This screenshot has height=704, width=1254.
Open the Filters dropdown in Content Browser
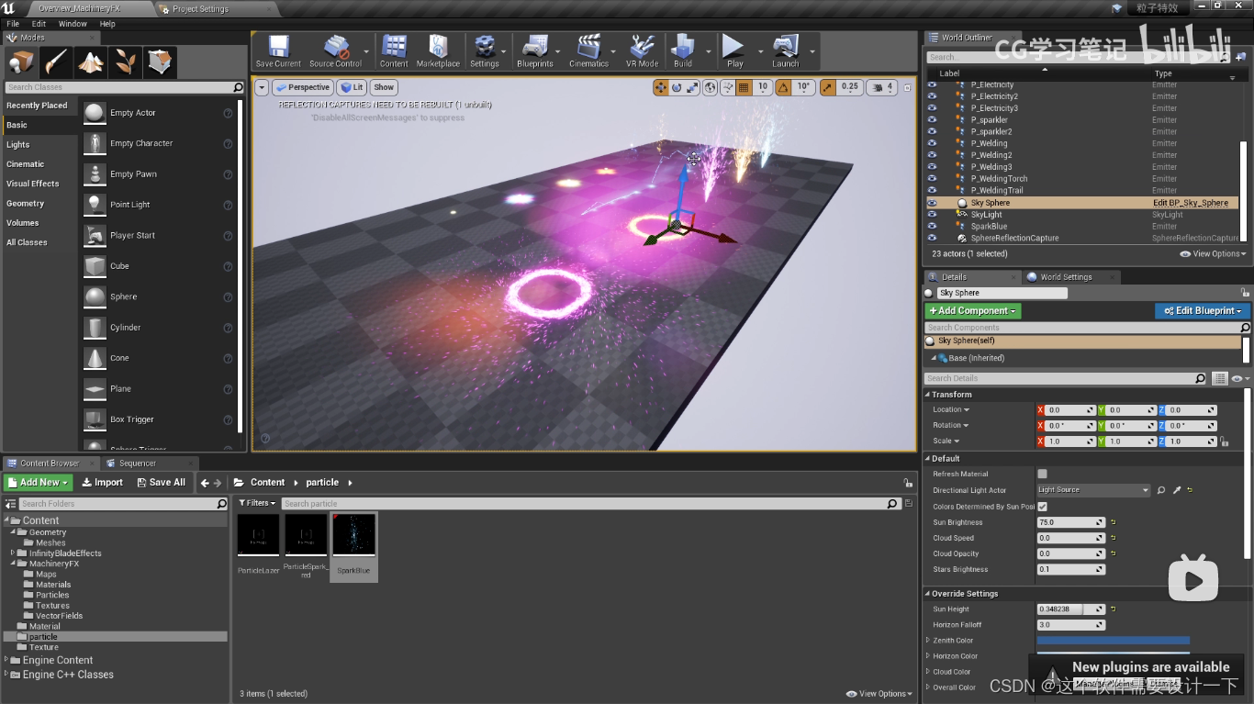tap(257, 503)
